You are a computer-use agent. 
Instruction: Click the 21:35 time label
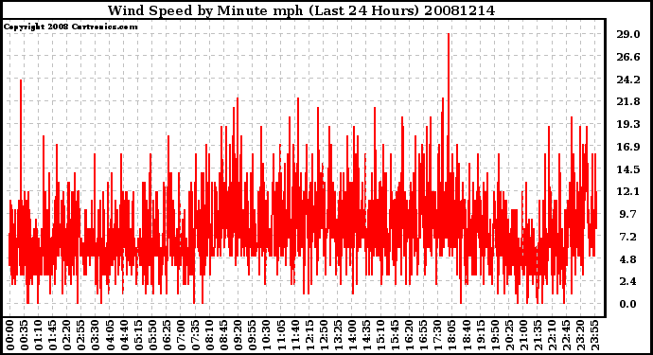coord(538,335)
